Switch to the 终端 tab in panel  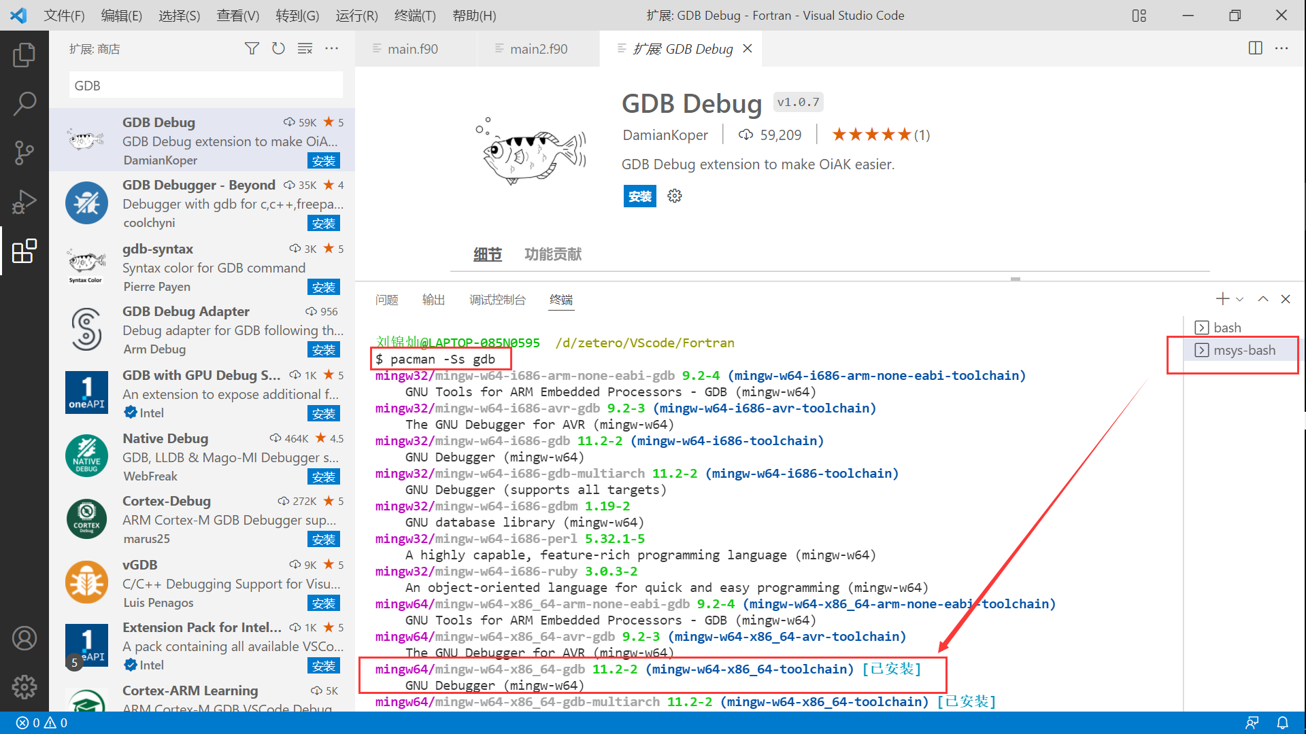pos(560,299)
